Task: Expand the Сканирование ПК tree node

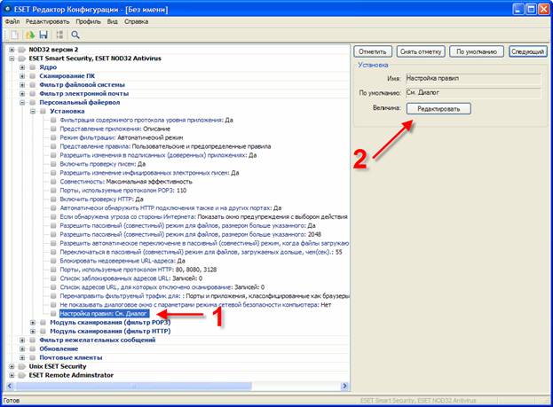Action: (22, 76)
